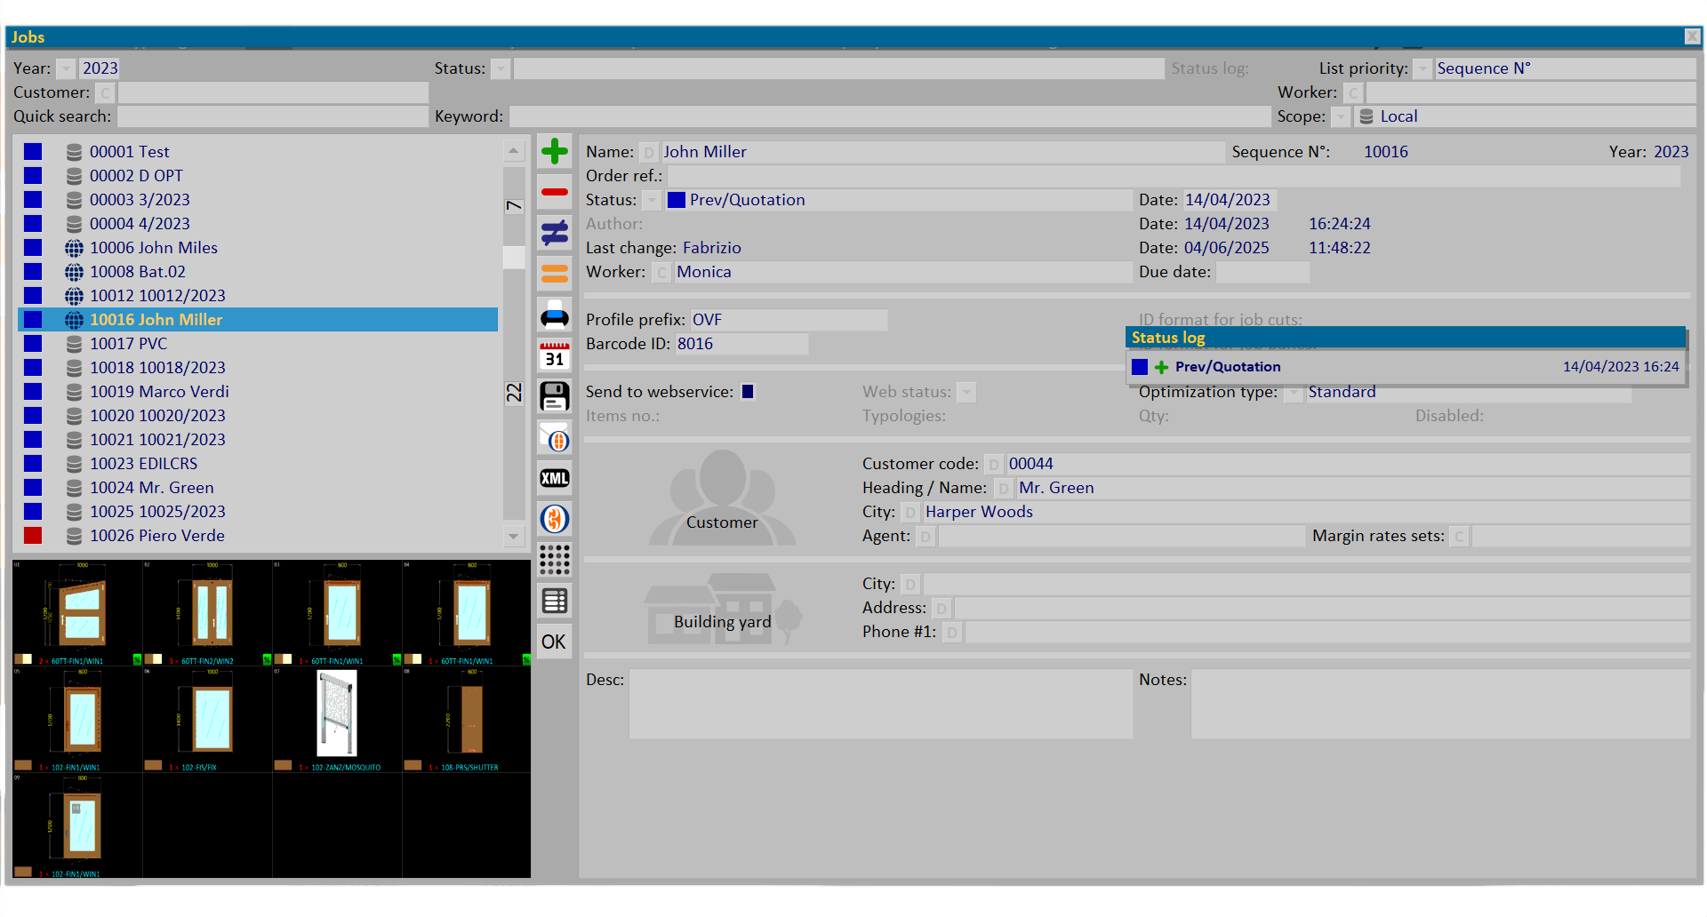The height and width of the screenshot is (917, 1707).
Task: Open the List priority dropdown
Action: pos(1422,69)
